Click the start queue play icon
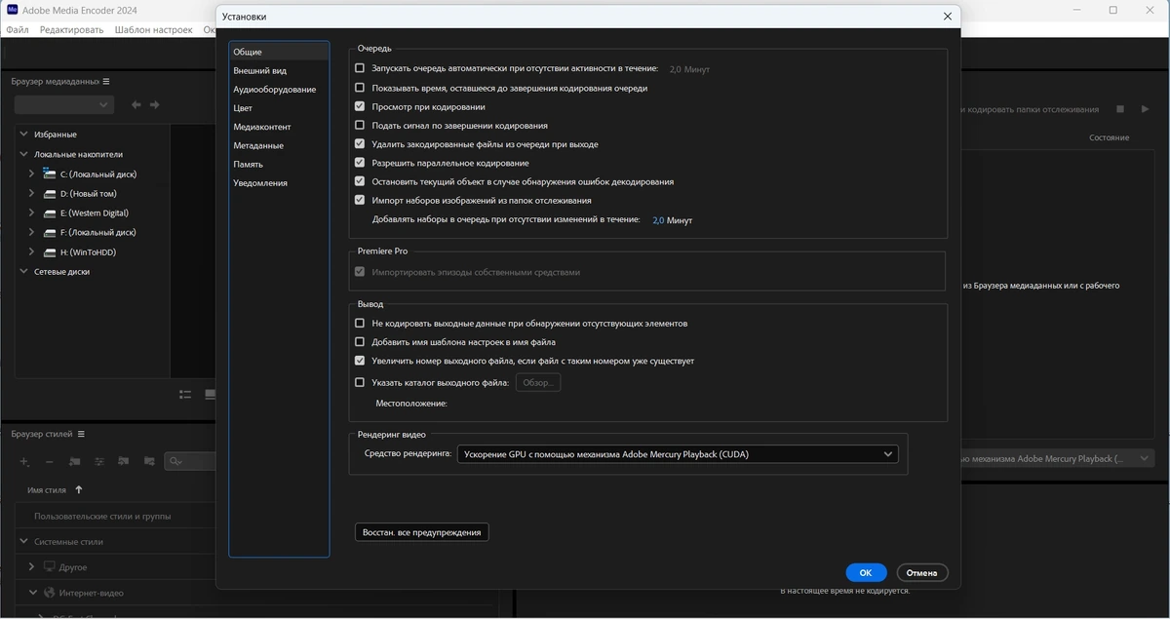Screen dimensions: 1170x619 tap(1145, 109)
